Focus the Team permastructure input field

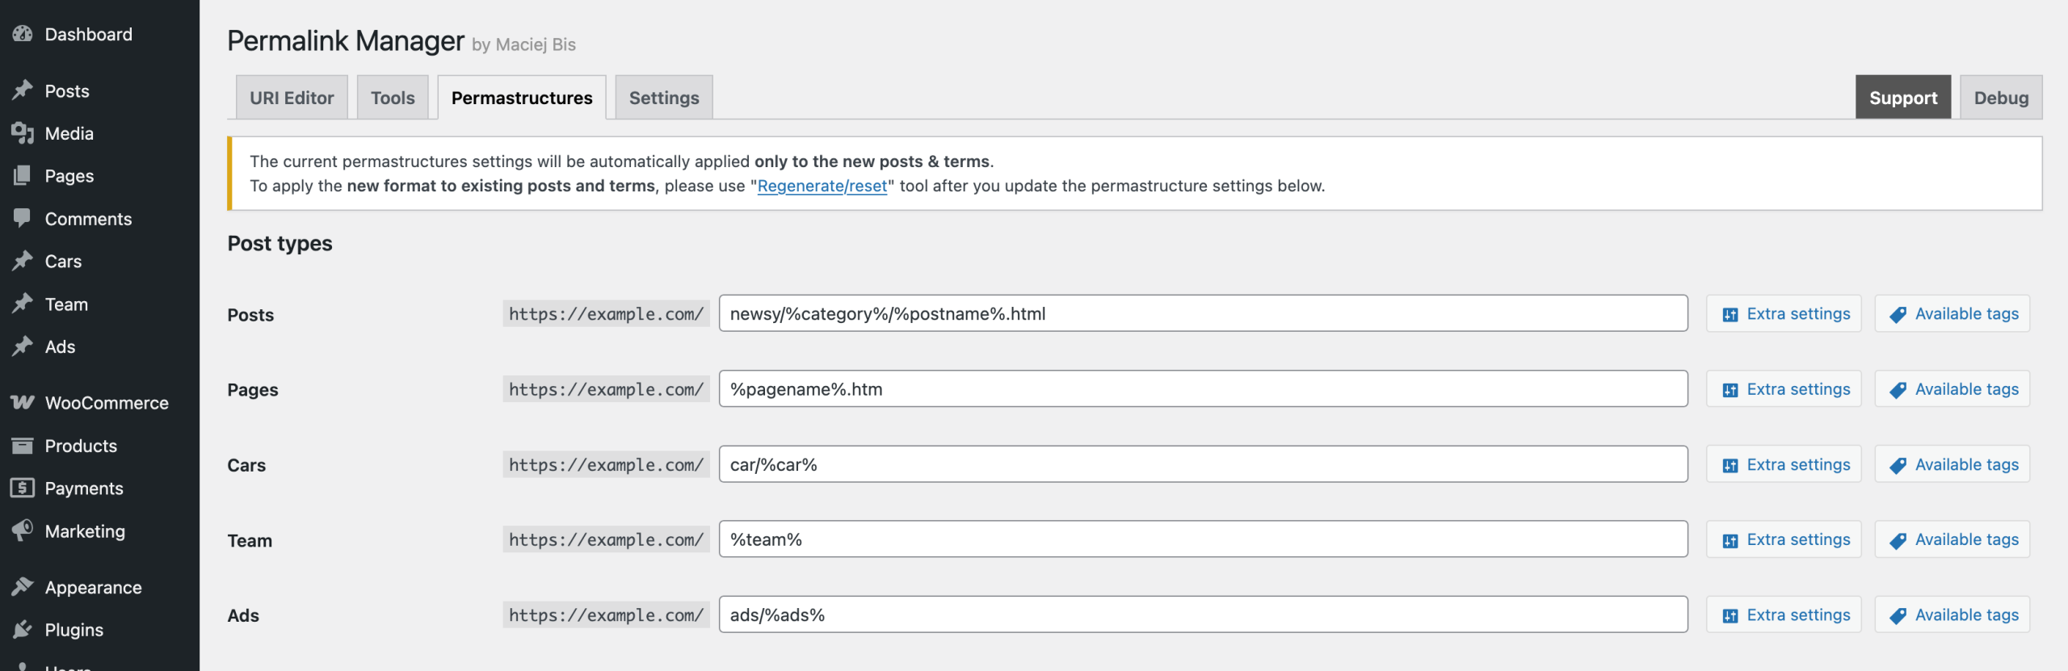tap(1204, 539)
